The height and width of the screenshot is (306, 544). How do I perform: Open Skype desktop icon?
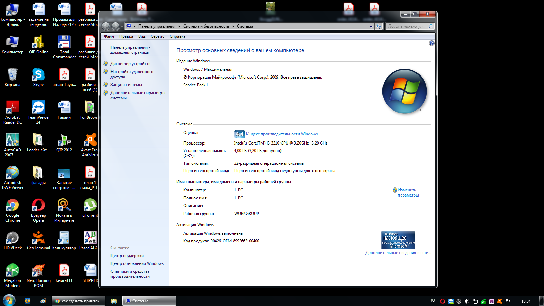coord(38,78)
